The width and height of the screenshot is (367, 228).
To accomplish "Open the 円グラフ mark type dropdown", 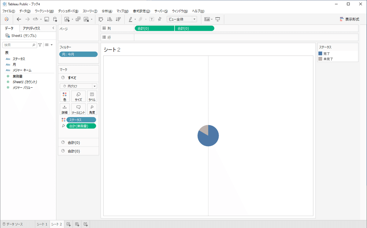I will [78, 86].
